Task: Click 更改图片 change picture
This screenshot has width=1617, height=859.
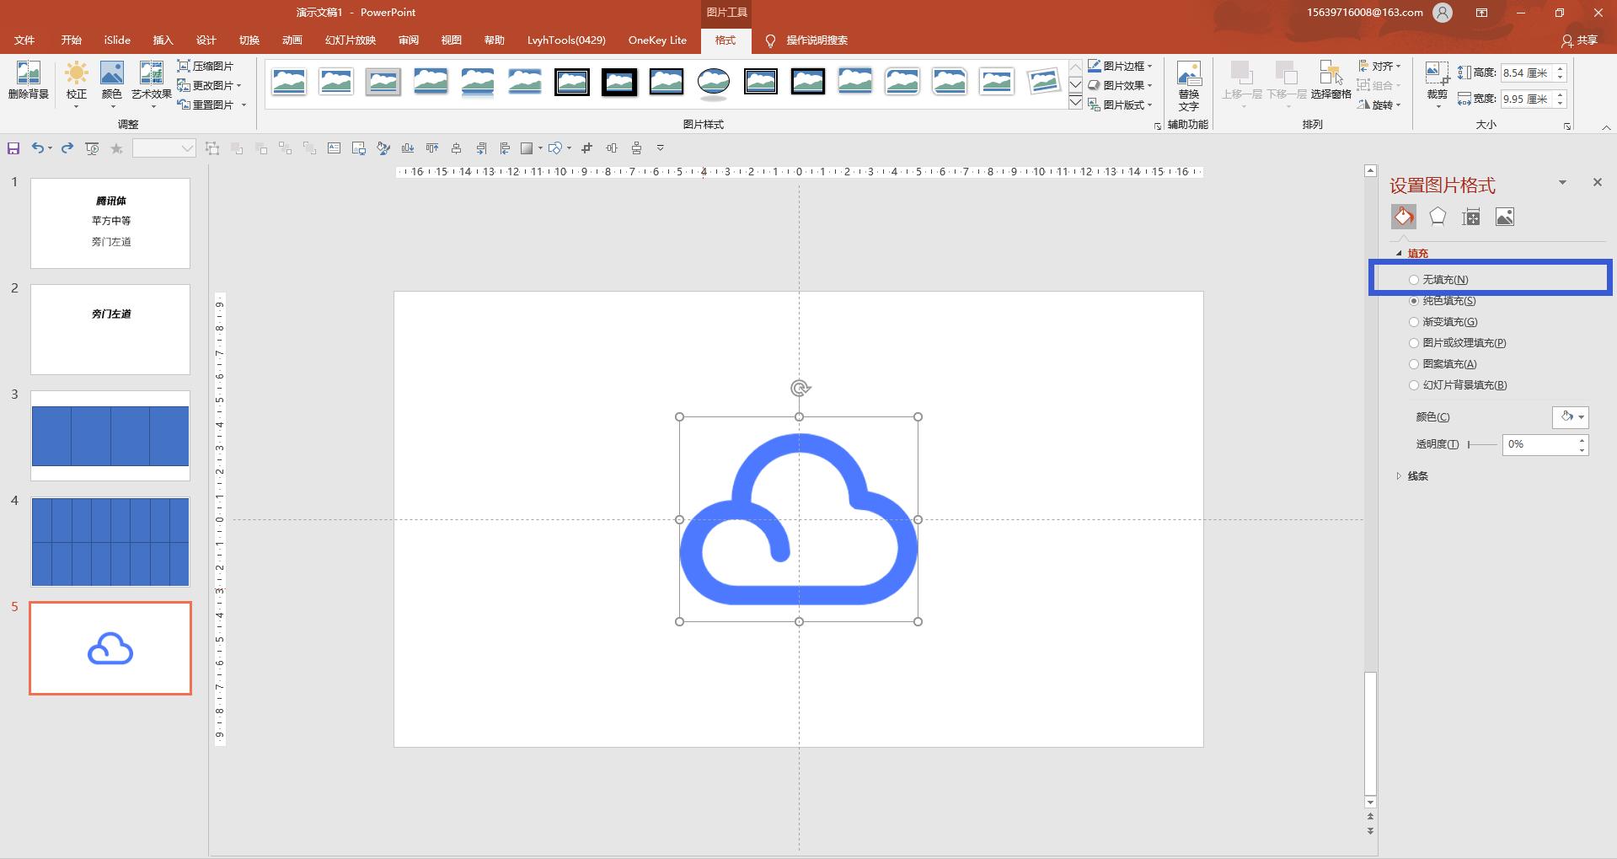Action: pyautogui.click(x=210, y=85)
